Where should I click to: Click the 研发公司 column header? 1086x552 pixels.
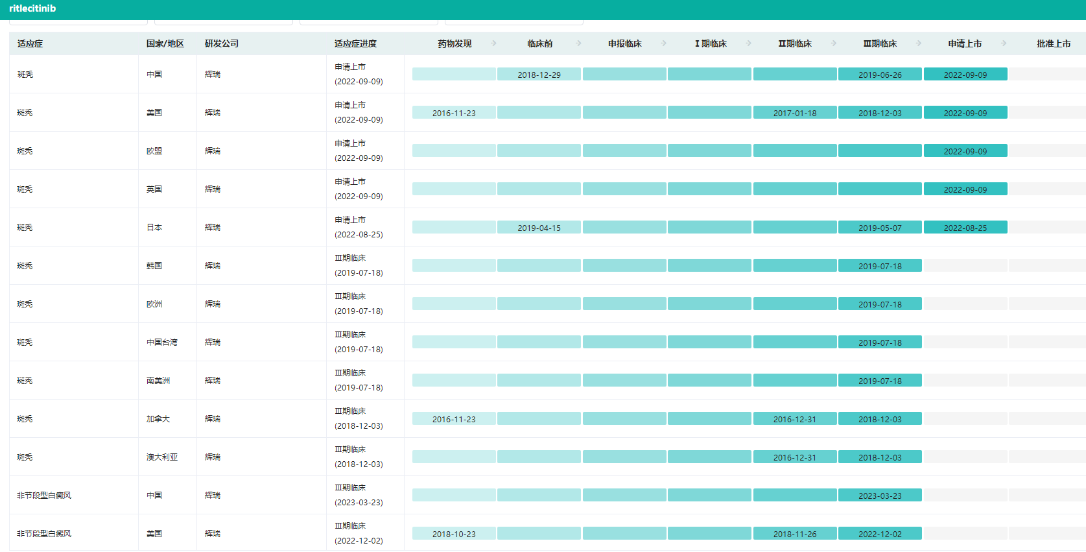pos(222,43)
